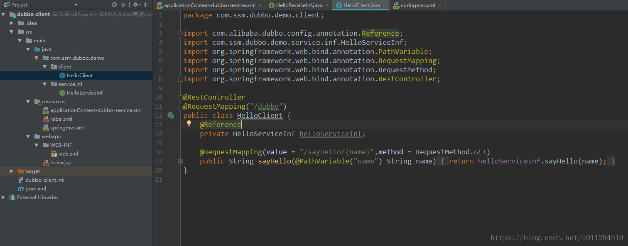Screen dimensions: 628x246
Task: Collapse the main folder
Action: coord(20,40)
